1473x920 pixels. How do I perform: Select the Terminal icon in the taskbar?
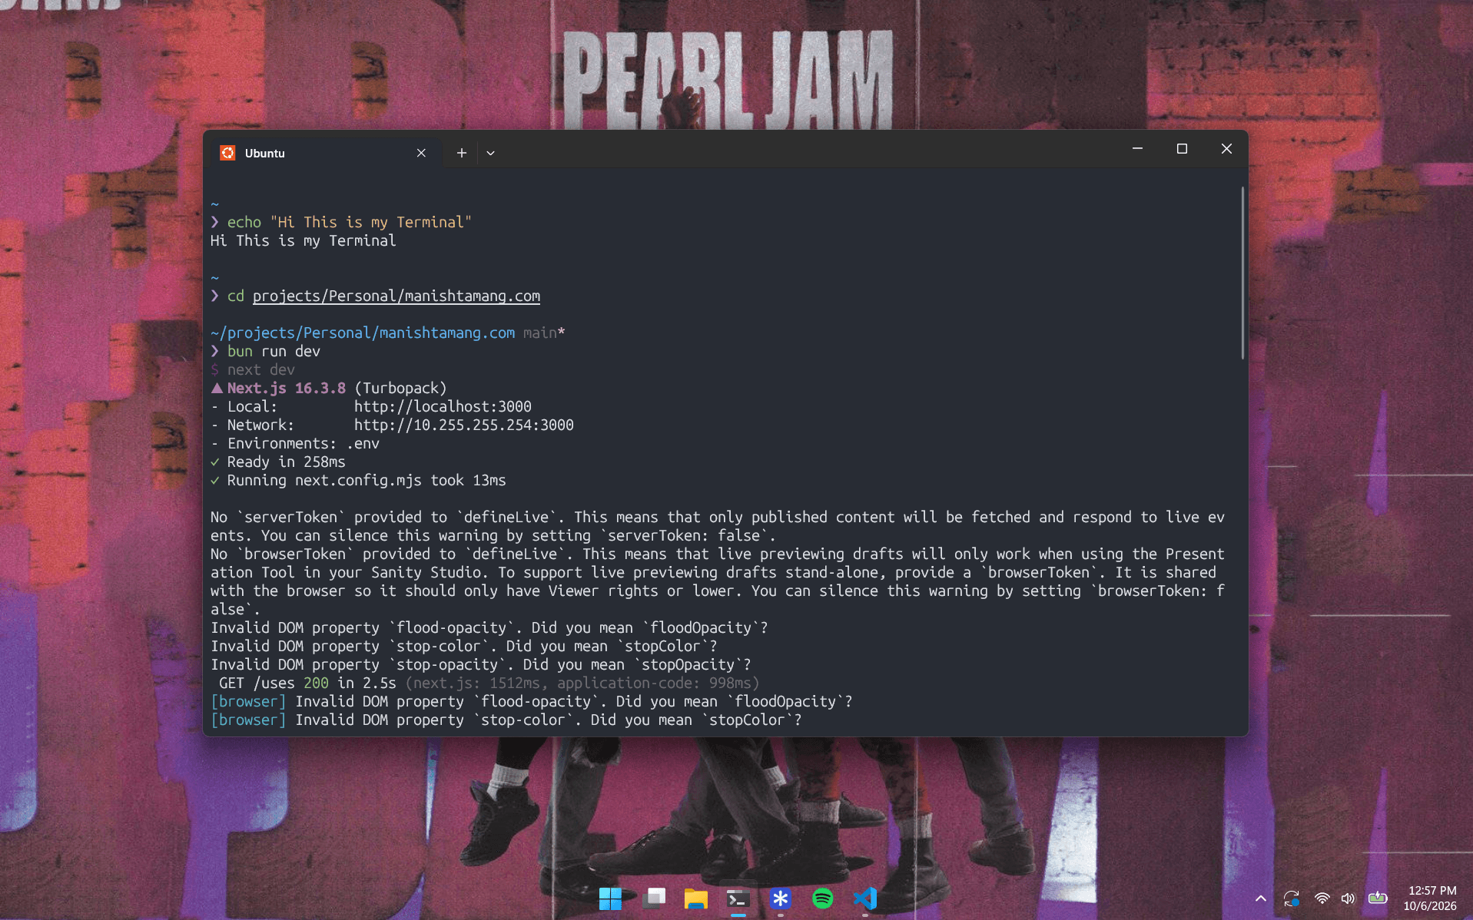738,898
